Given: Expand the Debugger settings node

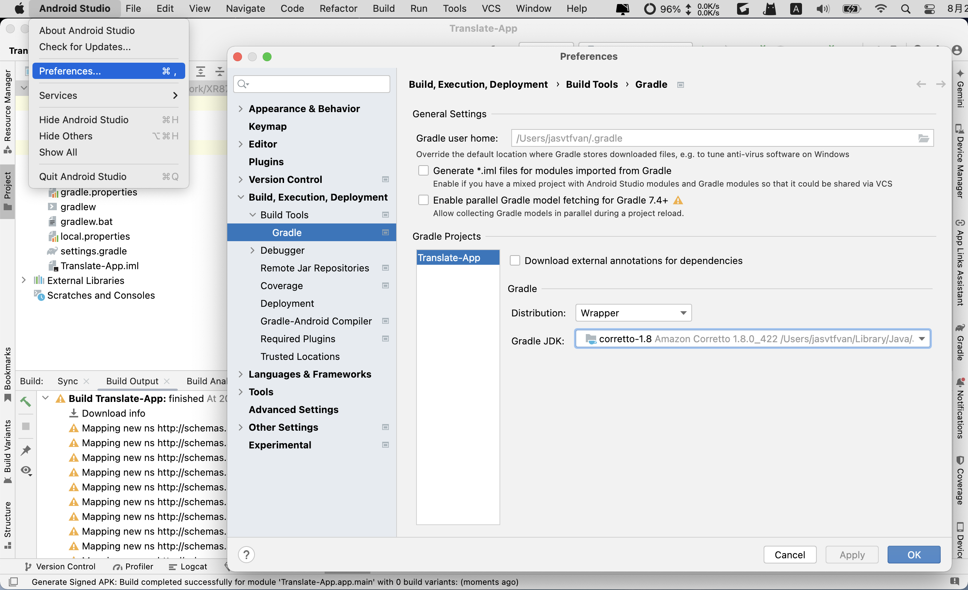Looking at the screenshot, I should click(x=252, y=250).
